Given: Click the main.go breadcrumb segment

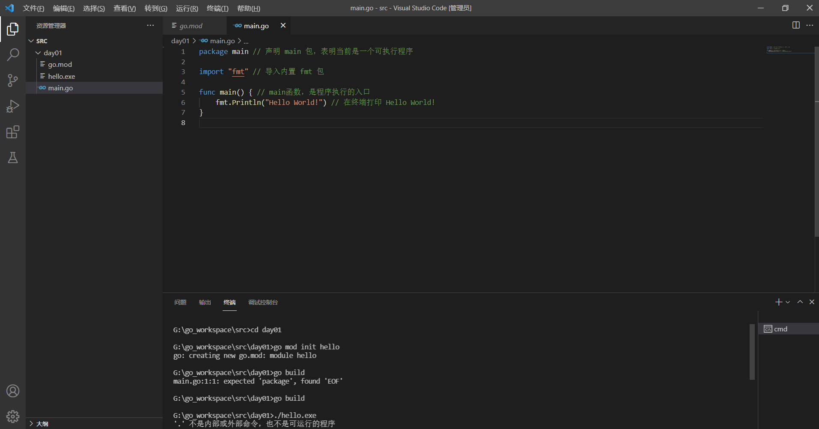Looking at the screenshot, I should (x=218, y=41).
